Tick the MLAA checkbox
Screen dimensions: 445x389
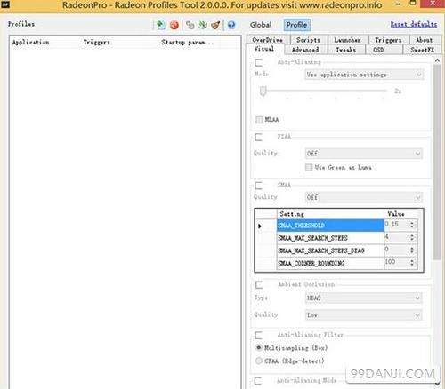pos(259,119)
